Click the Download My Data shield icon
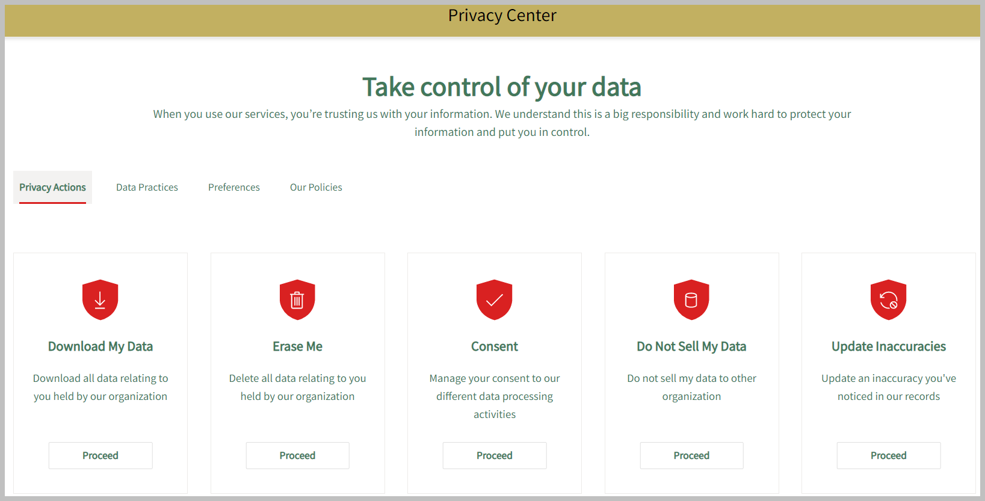 100,300
